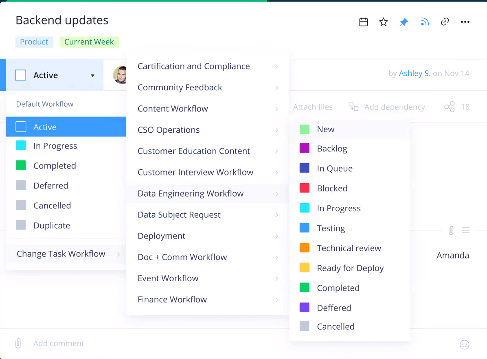
Task: Expand Community Feedback workflow
Action: click(208, 88)
